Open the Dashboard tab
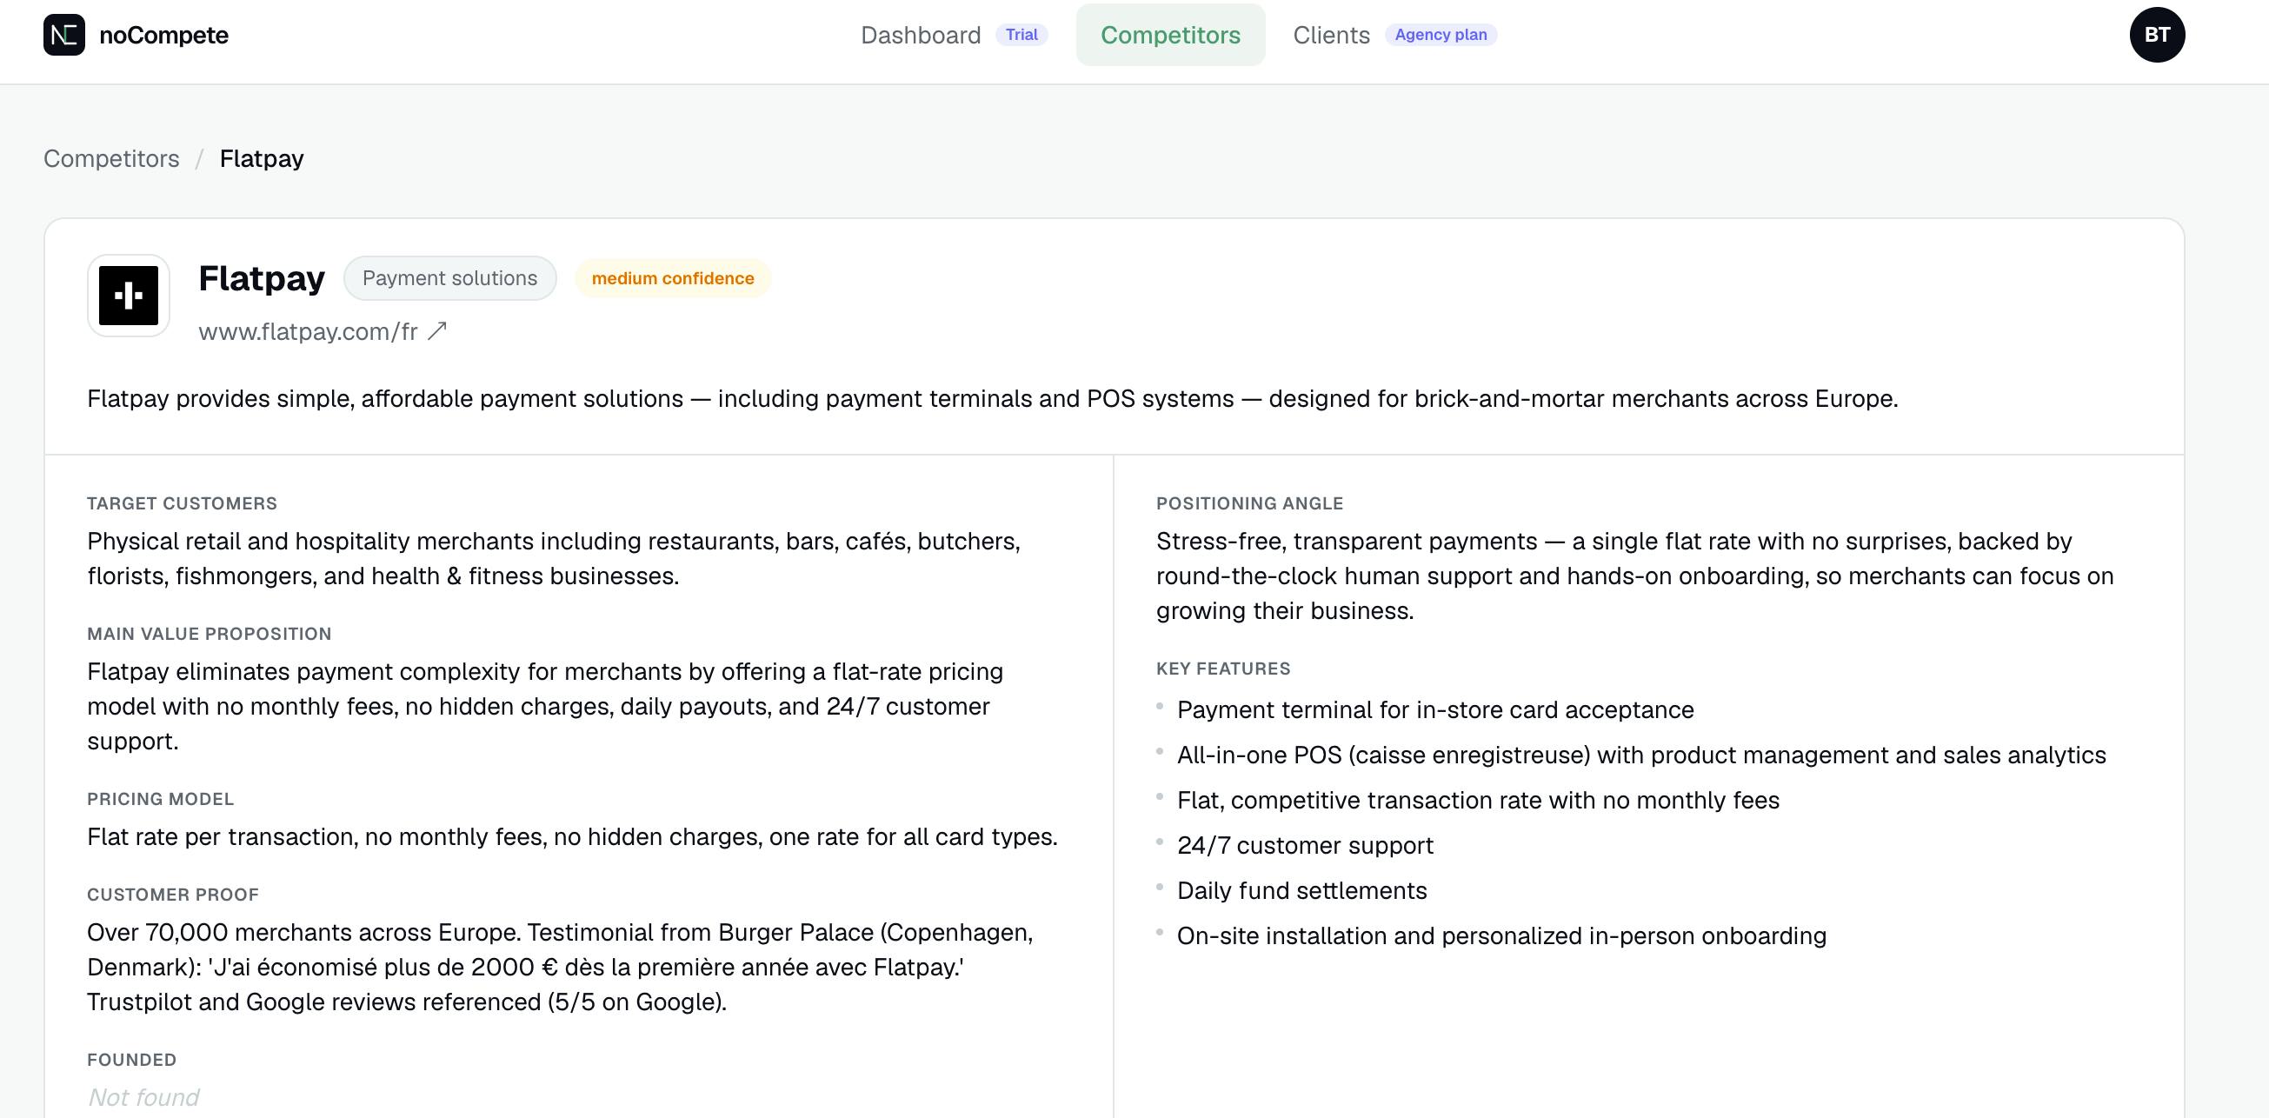This screenshot has height=1118, width=2269. [921, 36]
